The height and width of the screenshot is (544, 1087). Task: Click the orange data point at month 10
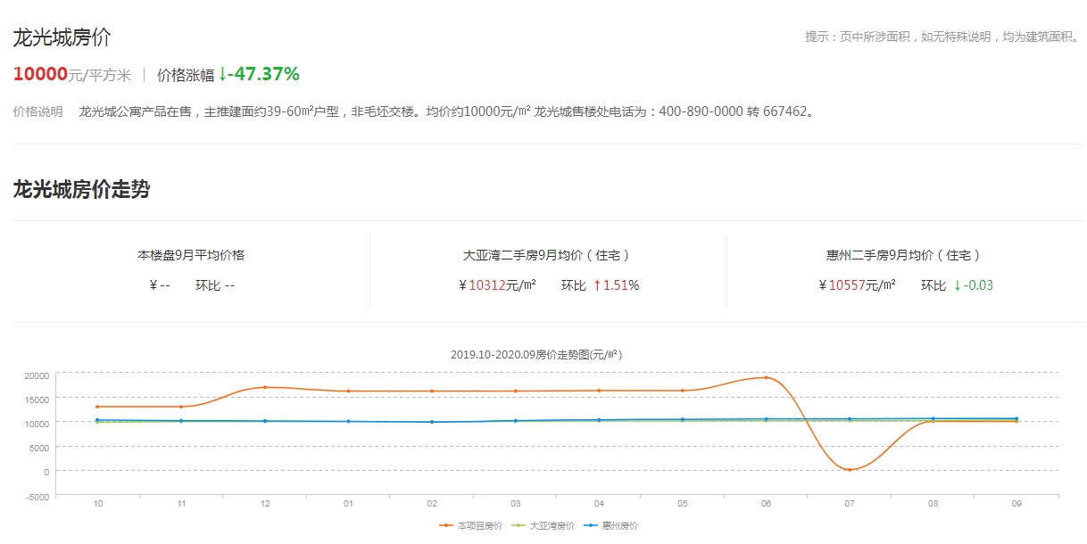[97, 407]
